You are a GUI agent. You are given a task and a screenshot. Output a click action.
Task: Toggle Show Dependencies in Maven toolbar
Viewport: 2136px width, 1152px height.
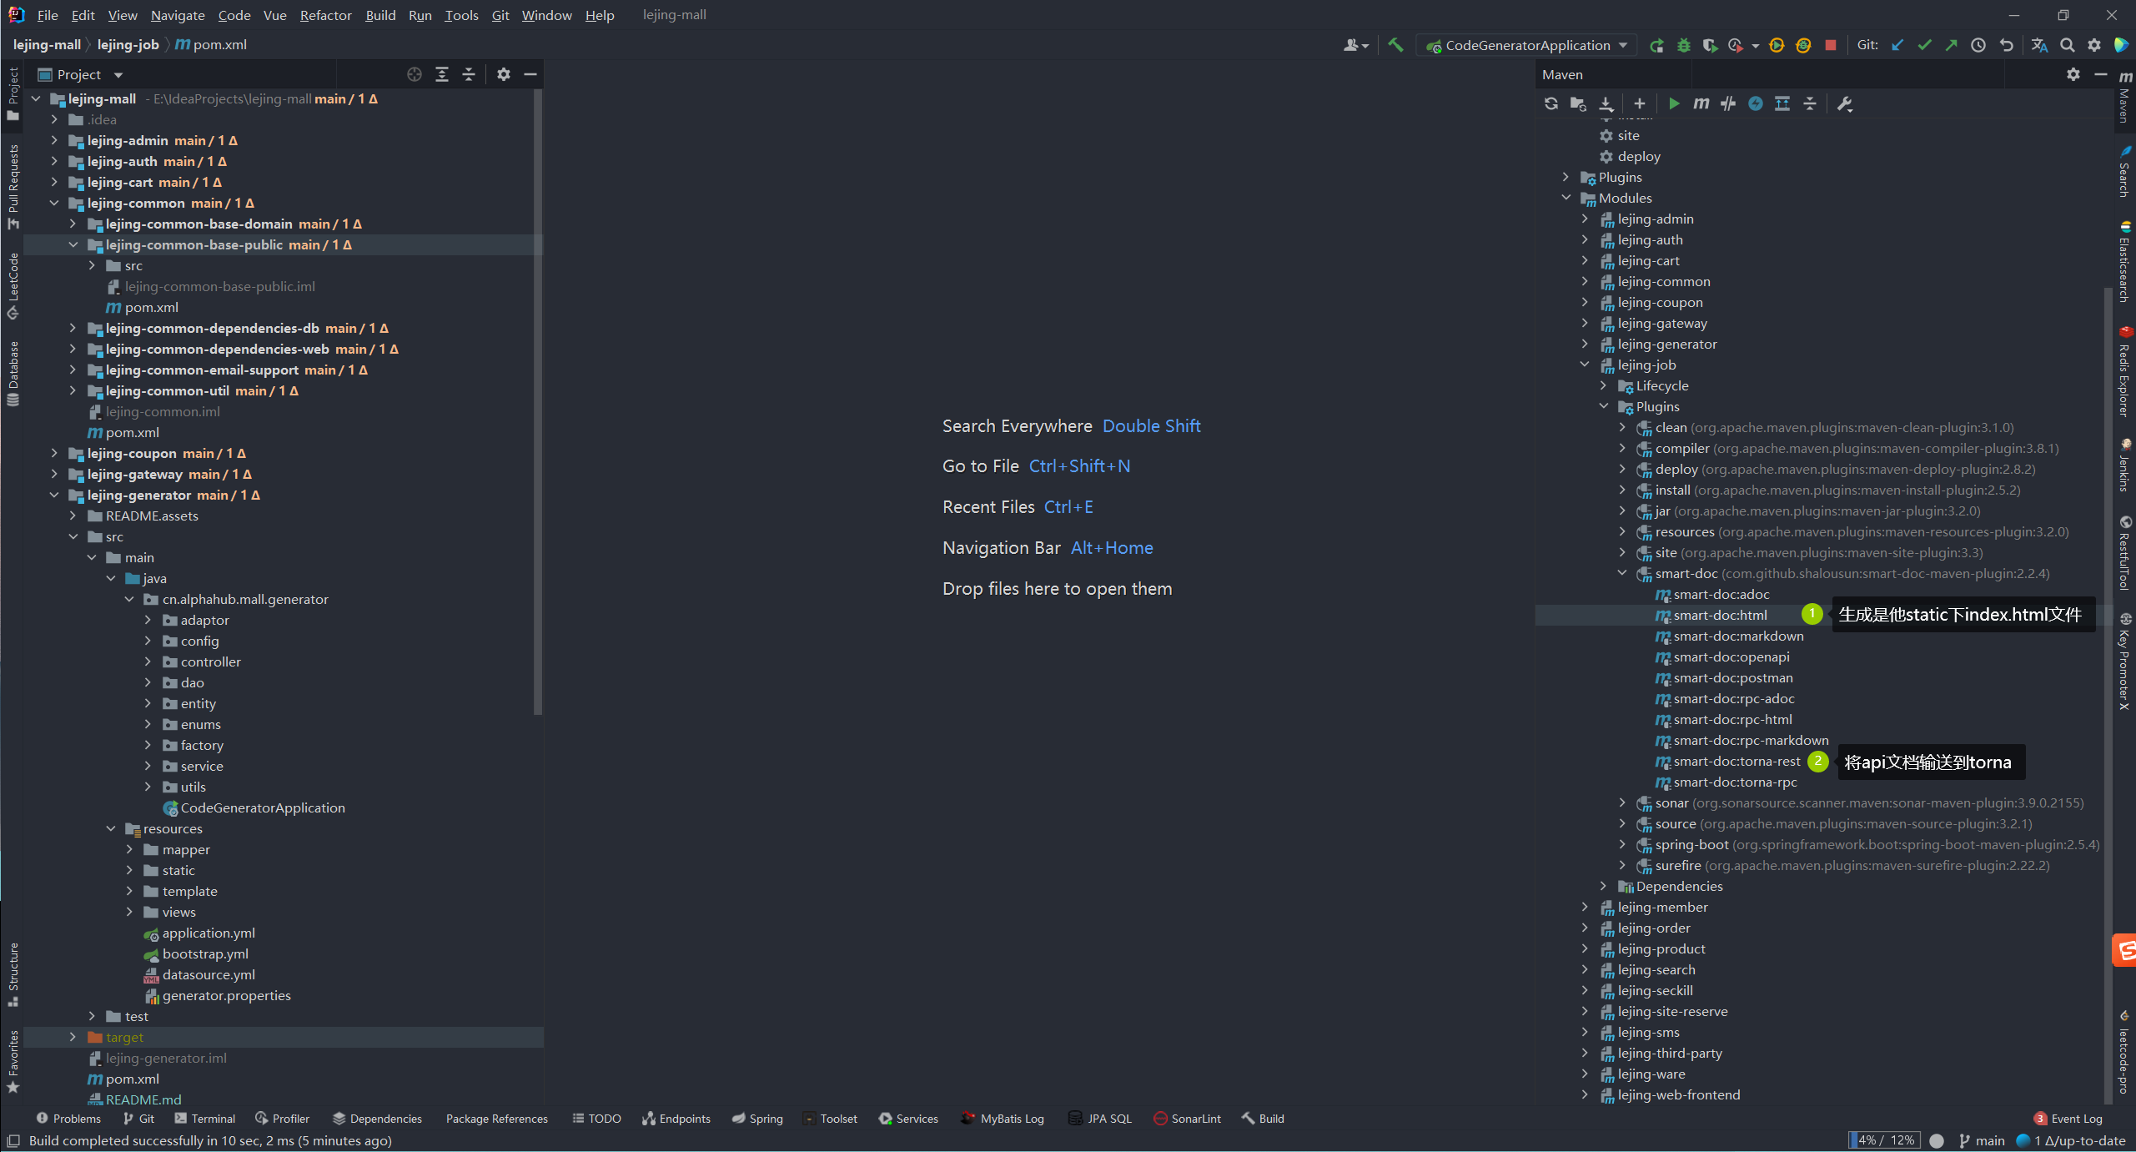[x=1782, y=103]
